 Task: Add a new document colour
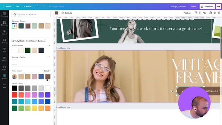coord(14,26)
